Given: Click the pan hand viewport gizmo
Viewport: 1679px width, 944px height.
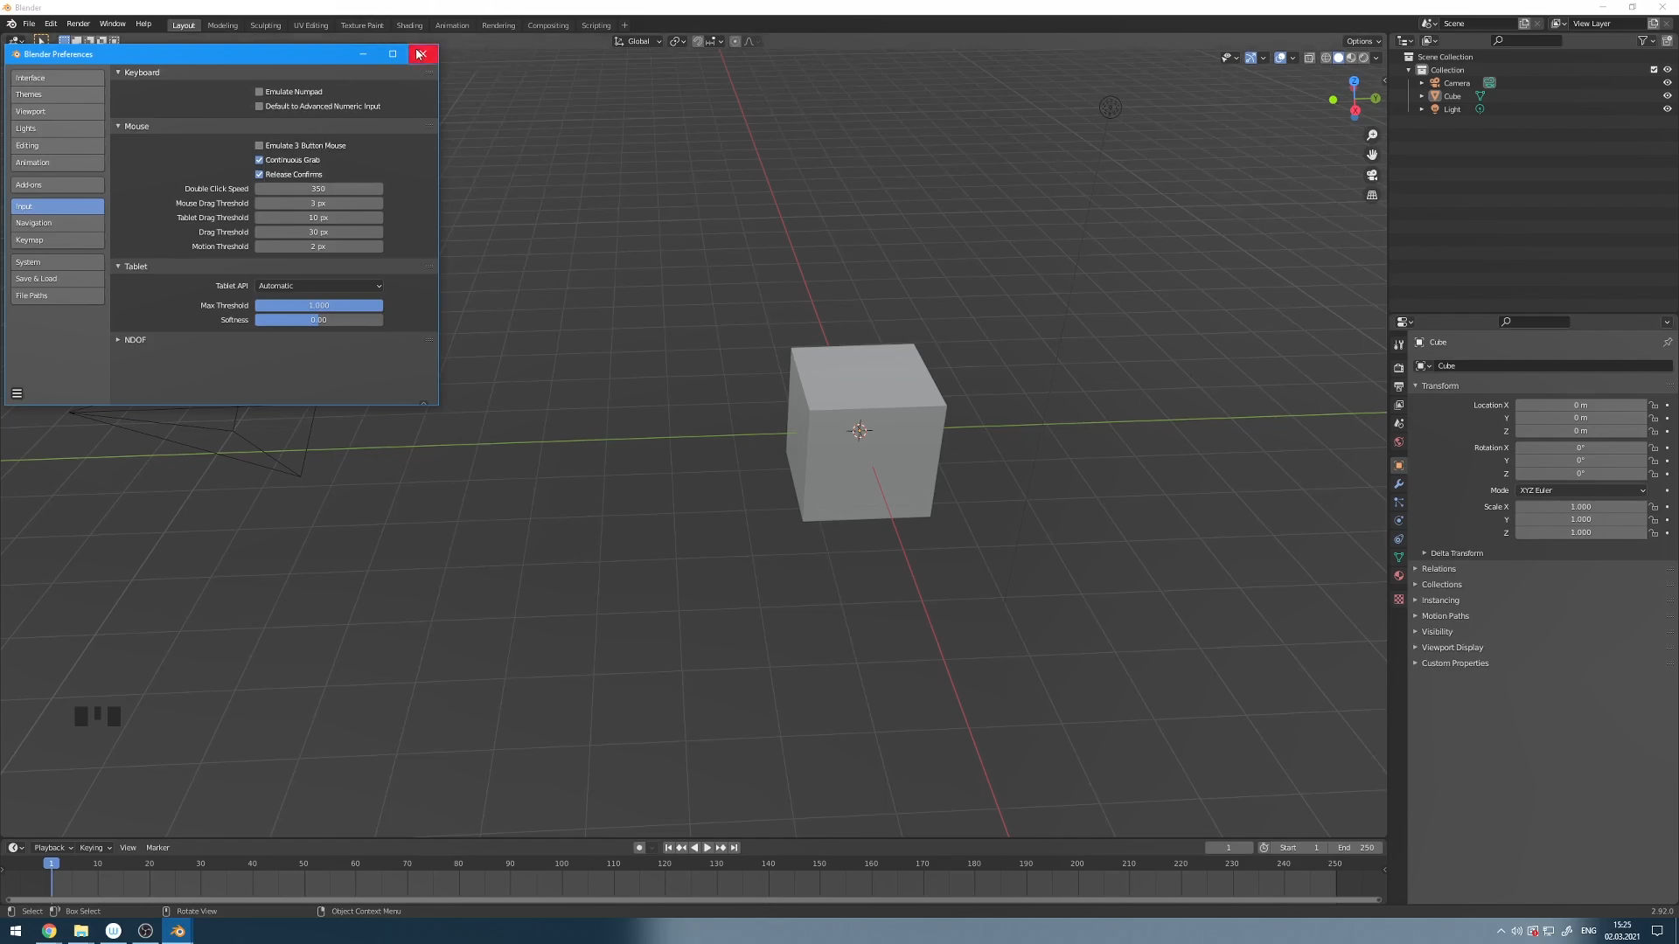Looking at the screenshot, I should [x=1372, y=155].
